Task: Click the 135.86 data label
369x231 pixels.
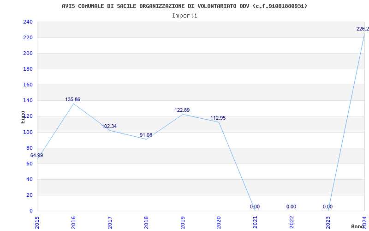Action: click(x=73, y=100)
